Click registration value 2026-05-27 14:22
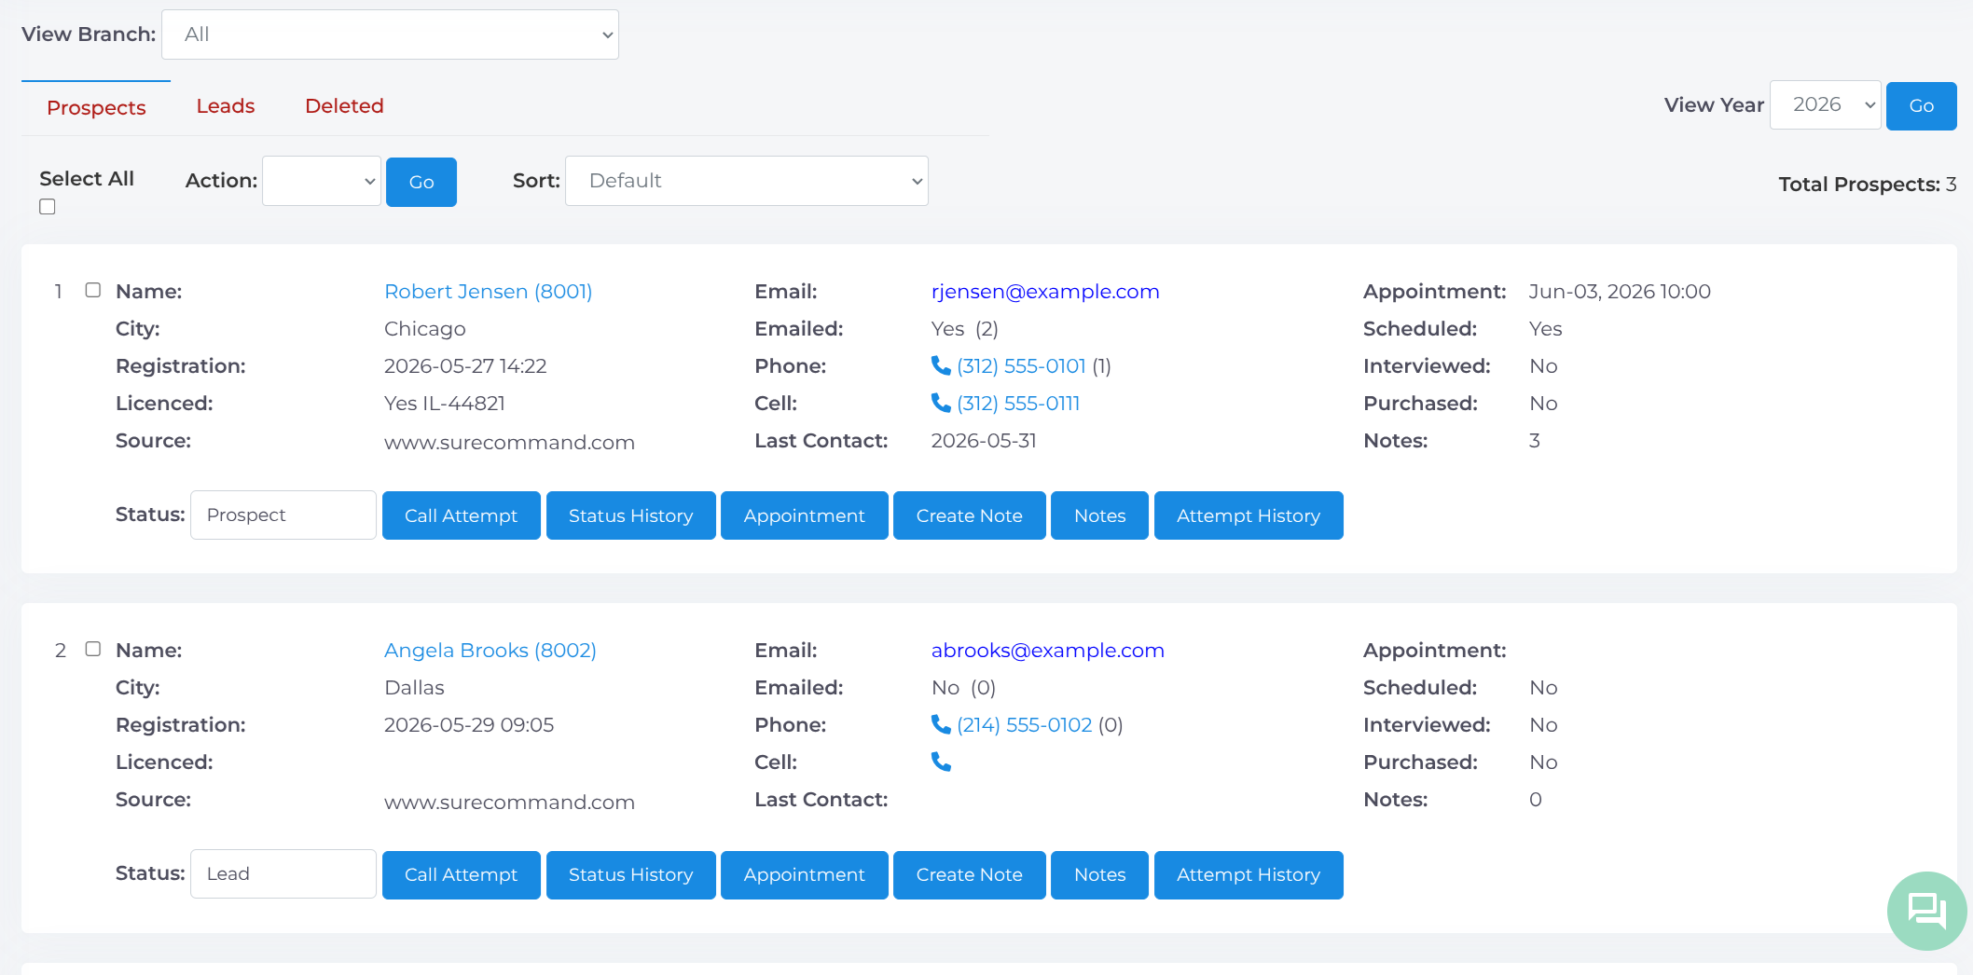1973x975 pixels. tap(465, 365)
